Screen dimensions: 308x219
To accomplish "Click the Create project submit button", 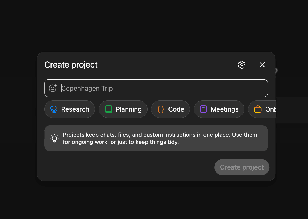I will 241,167.
